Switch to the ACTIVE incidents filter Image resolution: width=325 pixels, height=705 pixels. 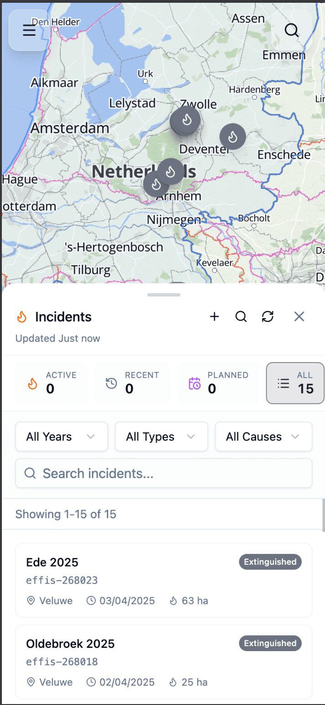pyautogui.click(x=51, y=383)
